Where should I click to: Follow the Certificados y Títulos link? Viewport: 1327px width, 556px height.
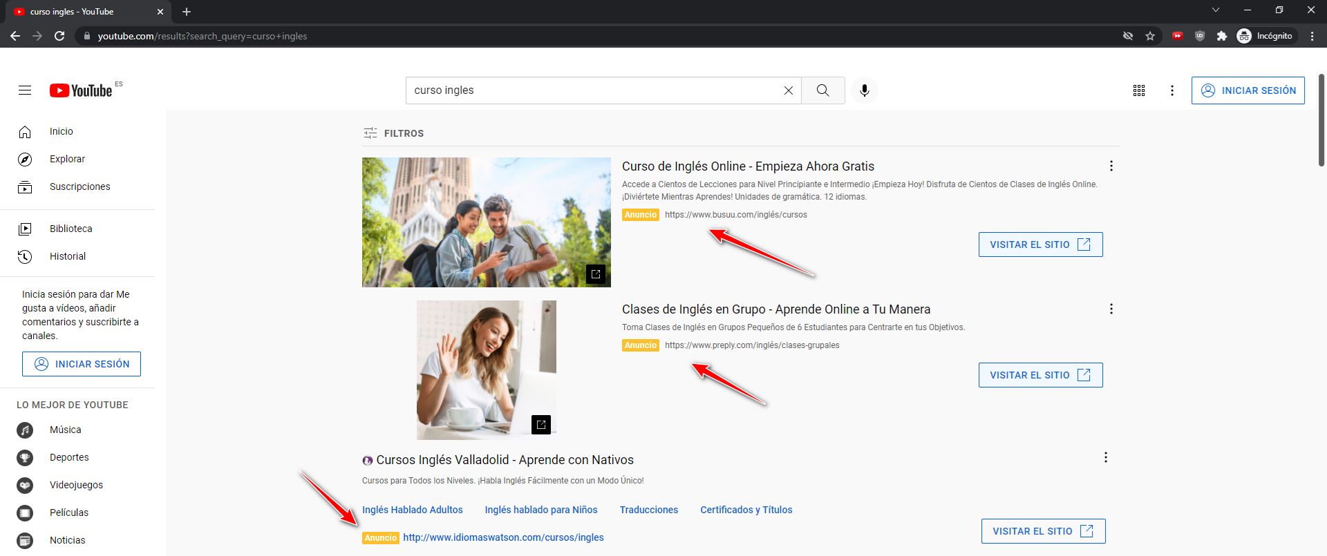(x=746, y=510)
